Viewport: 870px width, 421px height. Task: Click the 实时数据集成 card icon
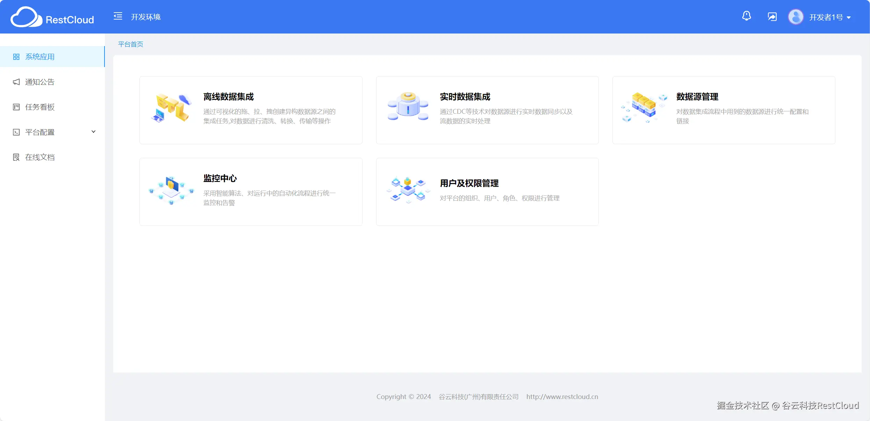coord(408,106)
